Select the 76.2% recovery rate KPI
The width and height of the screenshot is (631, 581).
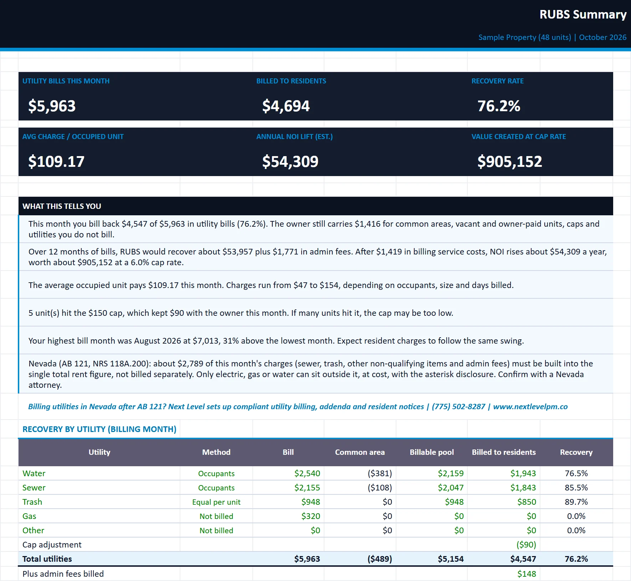coord(499,106)
